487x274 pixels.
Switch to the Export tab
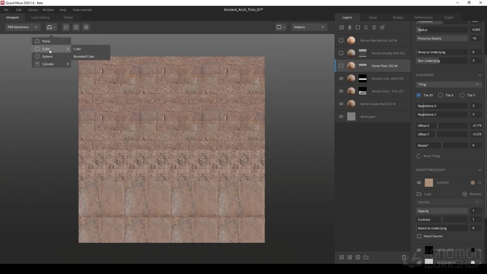pos(449,17)
